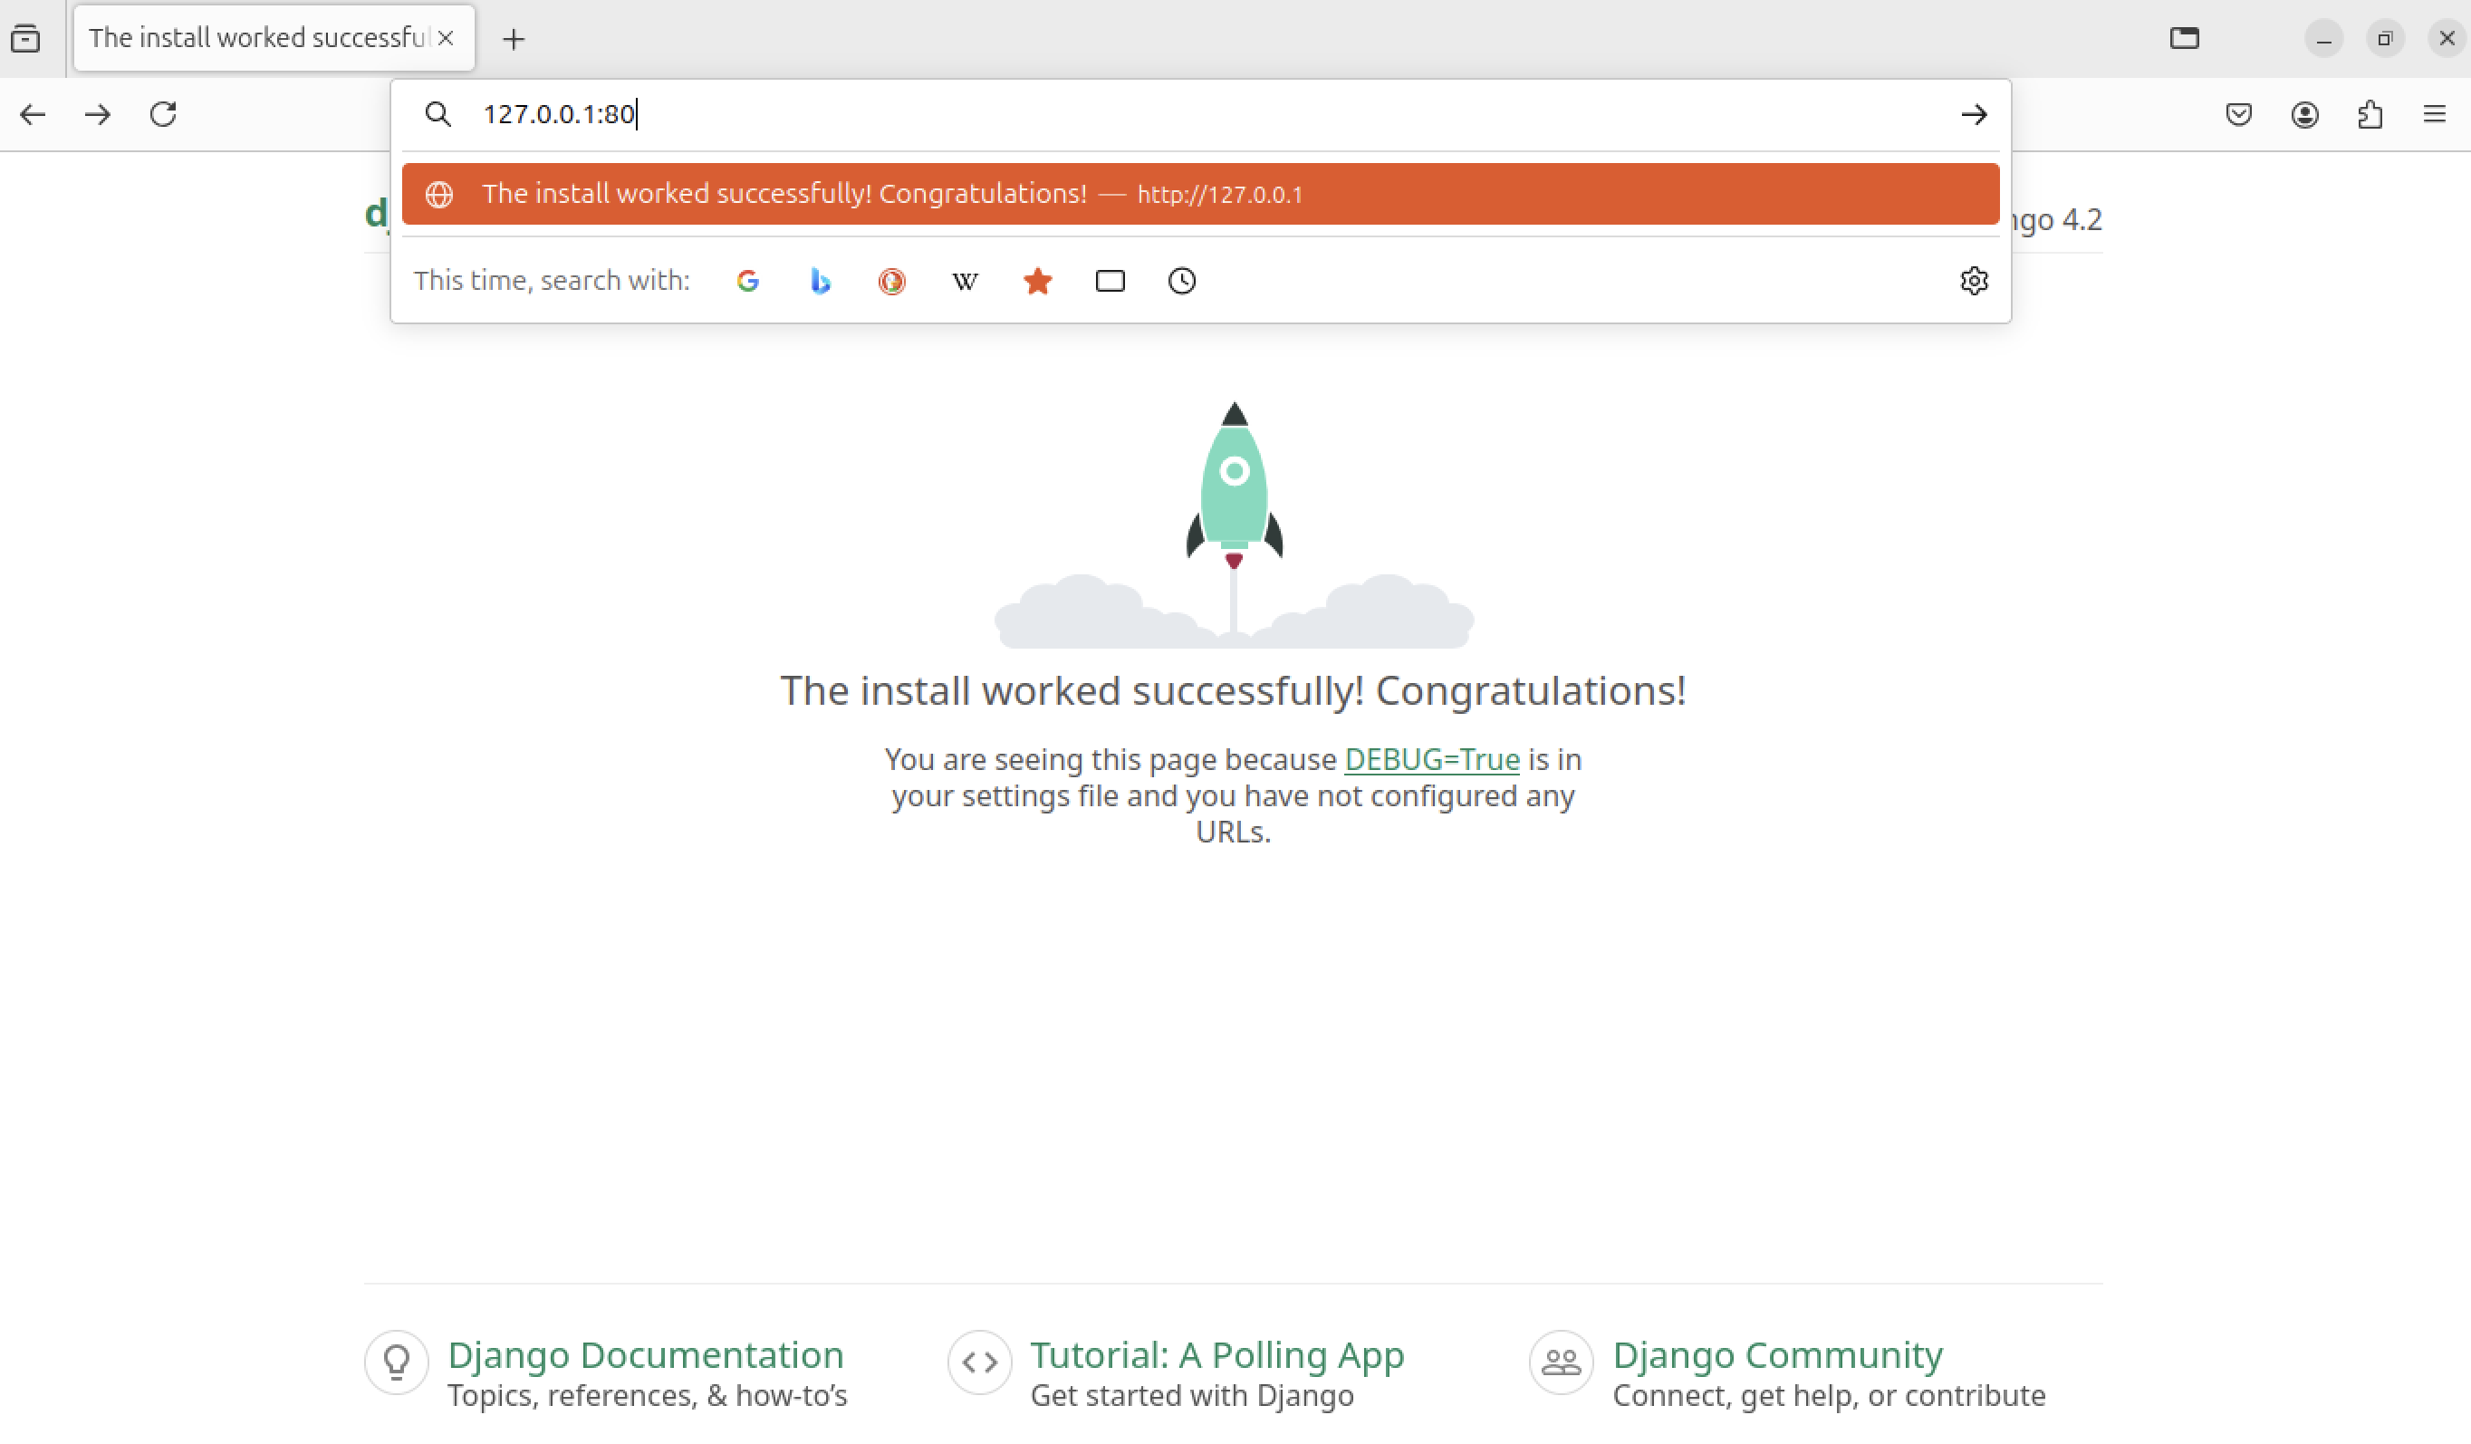Screen dimensions: 2471x1444
Task: Click the people community icon
Action: pyautogui.click(x=1562, y=1362)
